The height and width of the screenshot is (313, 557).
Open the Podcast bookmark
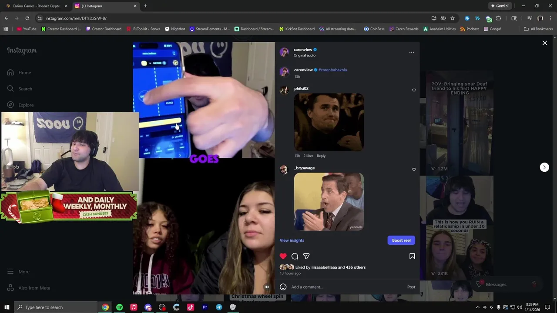[470, 29]
